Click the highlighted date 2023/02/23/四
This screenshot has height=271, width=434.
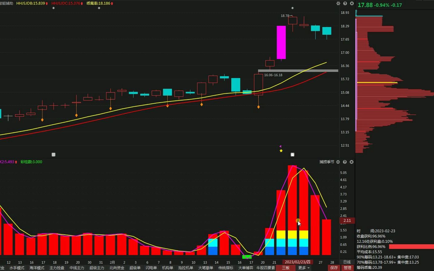coord(298,262)
